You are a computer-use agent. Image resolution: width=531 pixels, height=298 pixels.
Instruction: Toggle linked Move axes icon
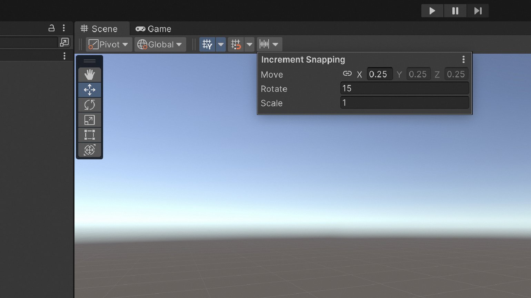click(x=347, y=74)
